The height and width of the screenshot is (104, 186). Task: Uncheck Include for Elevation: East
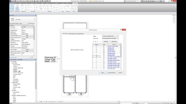point(96,50)
